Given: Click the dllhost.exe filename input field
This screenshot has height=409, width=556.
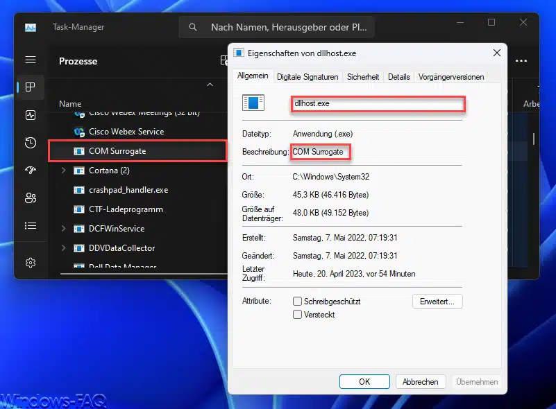Looking at the screenshot, I should tap(378, 104).
